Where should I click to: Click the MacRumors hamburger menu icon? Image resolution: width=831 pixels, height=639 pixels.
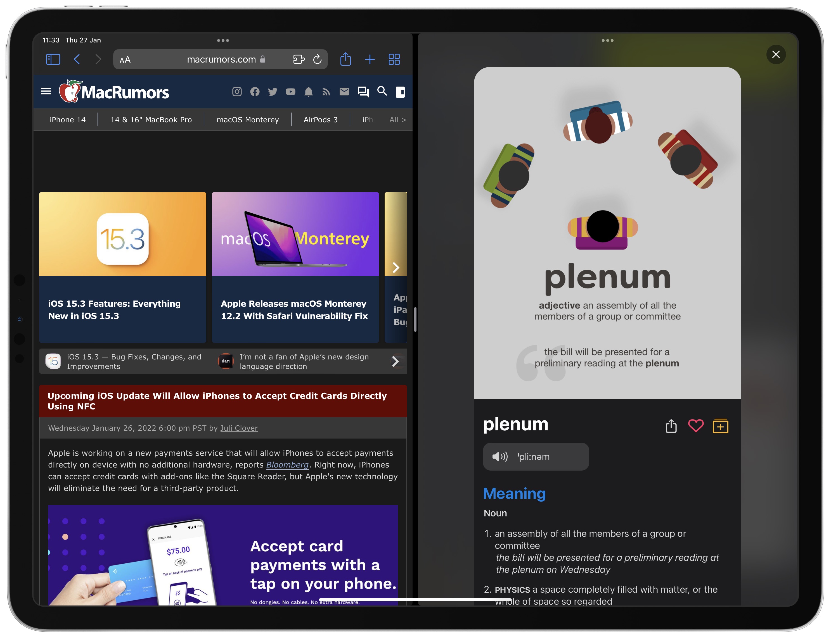(x=45, y=92)
